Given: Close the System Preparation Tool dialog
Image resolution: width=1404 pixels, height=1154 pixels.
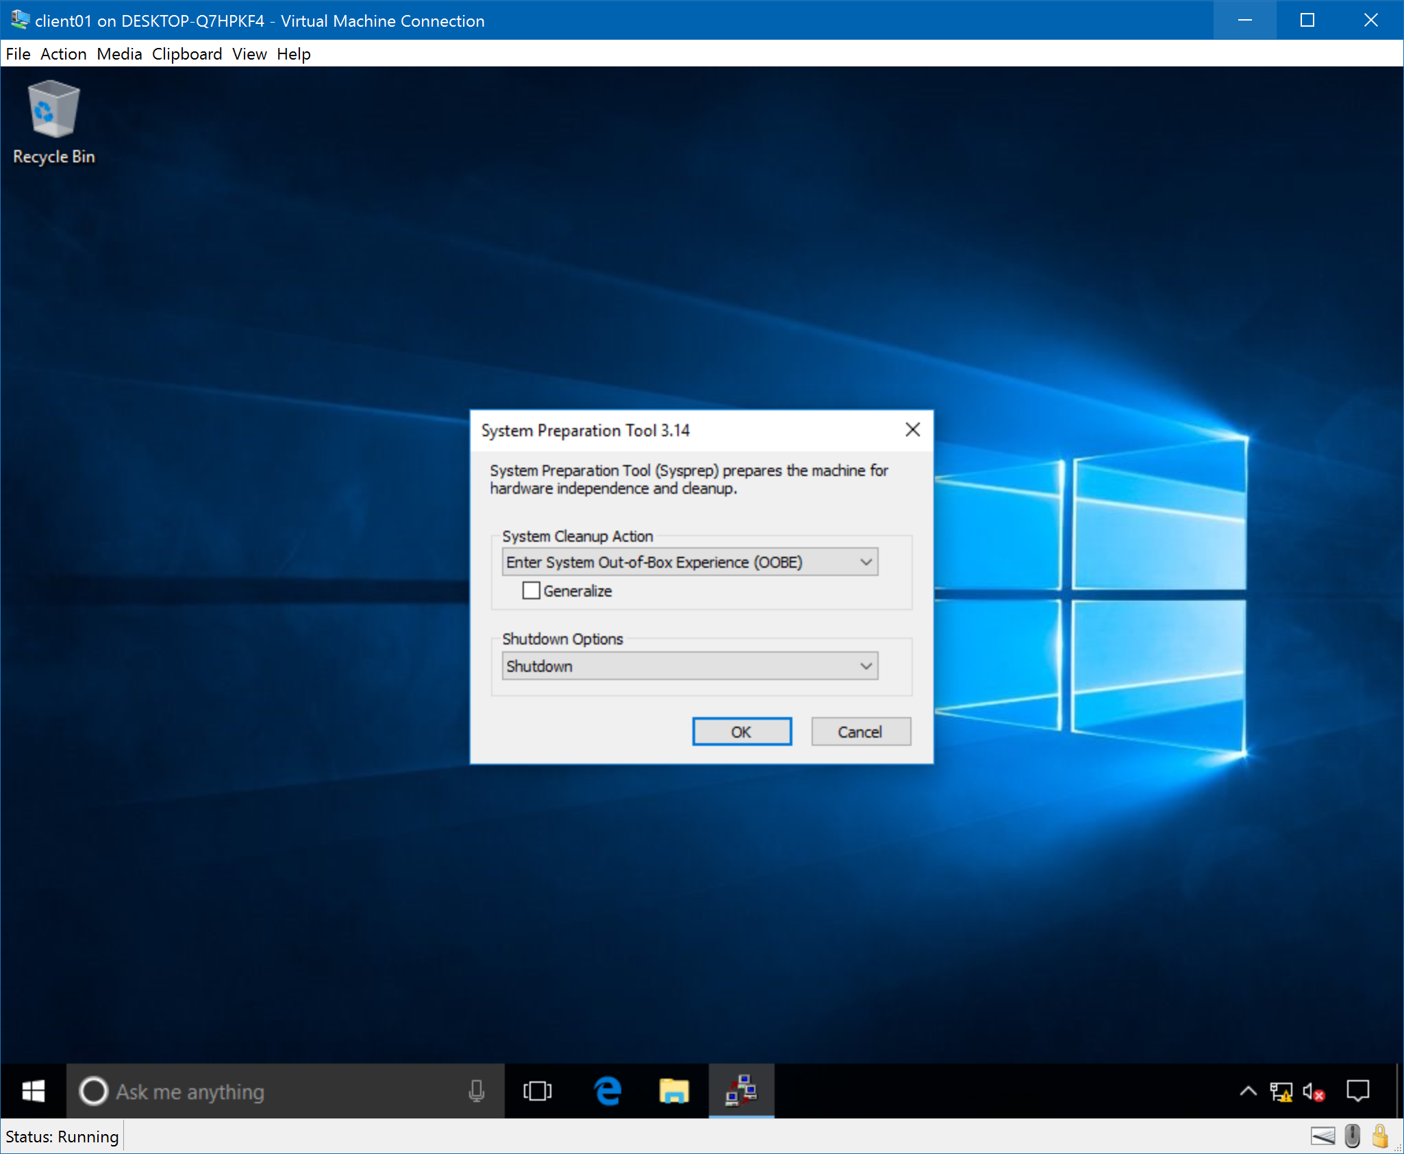Looking at the screenshot, I should 912,429.
